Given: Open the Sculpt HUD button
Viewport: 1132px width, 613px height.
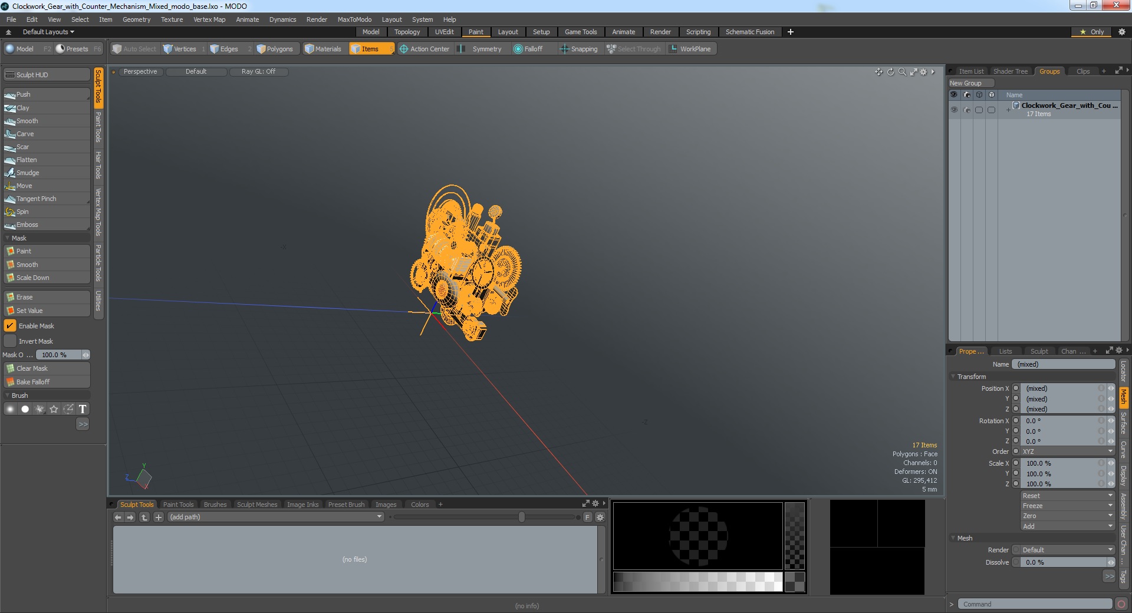Looking at the screenshot, I should [46, 75].
